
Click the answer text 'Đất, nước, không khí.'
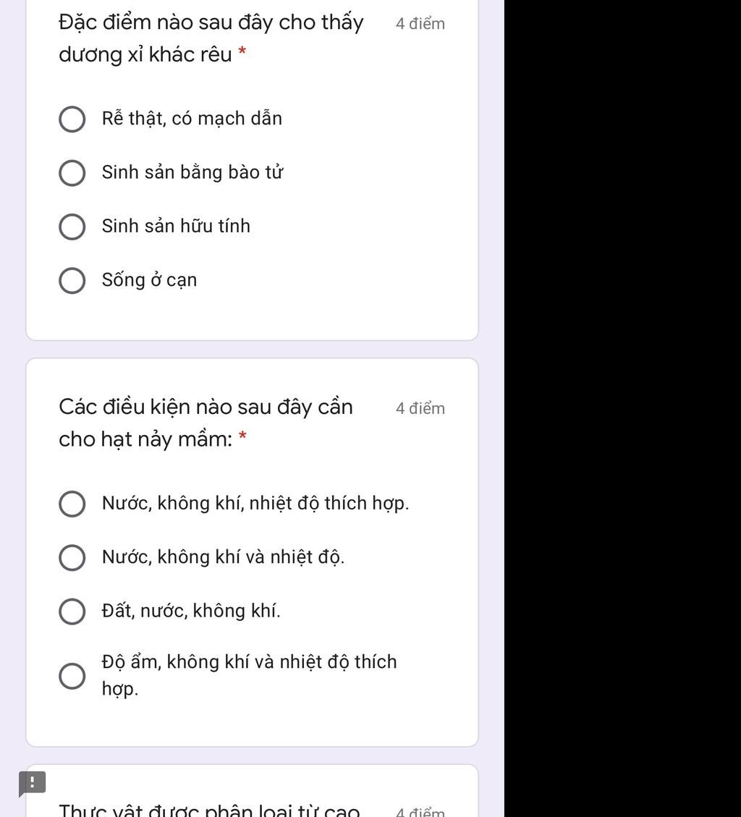coord(191,611)
